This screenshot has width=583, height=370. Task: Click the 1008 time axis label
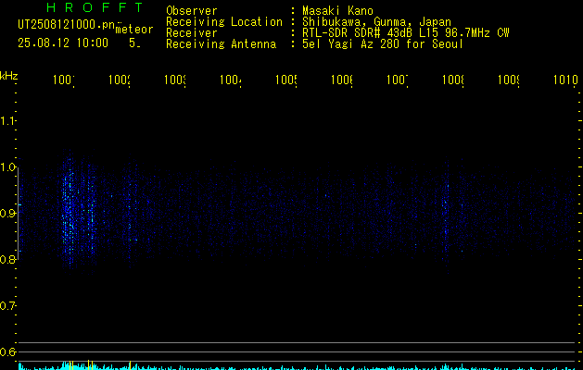tap(453, 80)
